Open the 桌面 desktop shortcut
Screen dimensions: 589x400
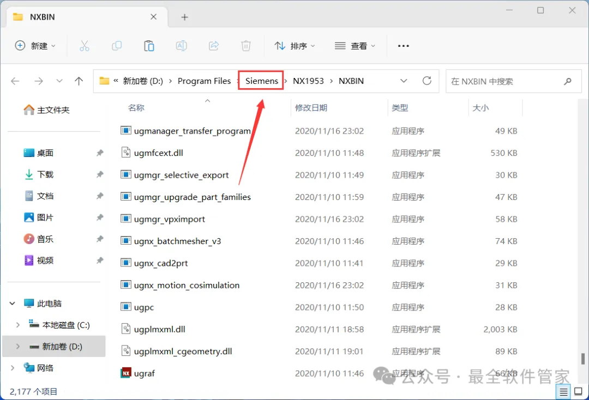click(39, 153)
